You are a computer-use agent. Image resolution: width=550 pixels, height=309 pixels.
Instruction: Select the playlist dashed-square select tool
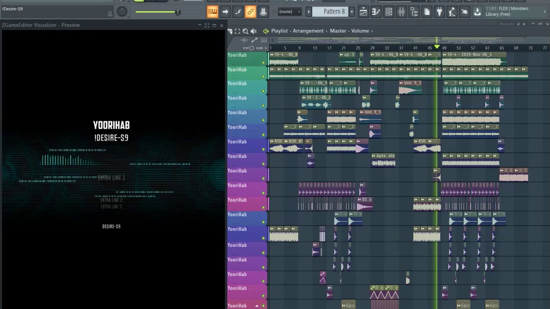[x=238, y=31]
